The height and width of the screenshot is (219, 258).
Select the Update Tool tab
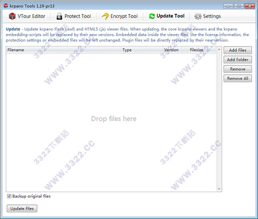(167, 16)
